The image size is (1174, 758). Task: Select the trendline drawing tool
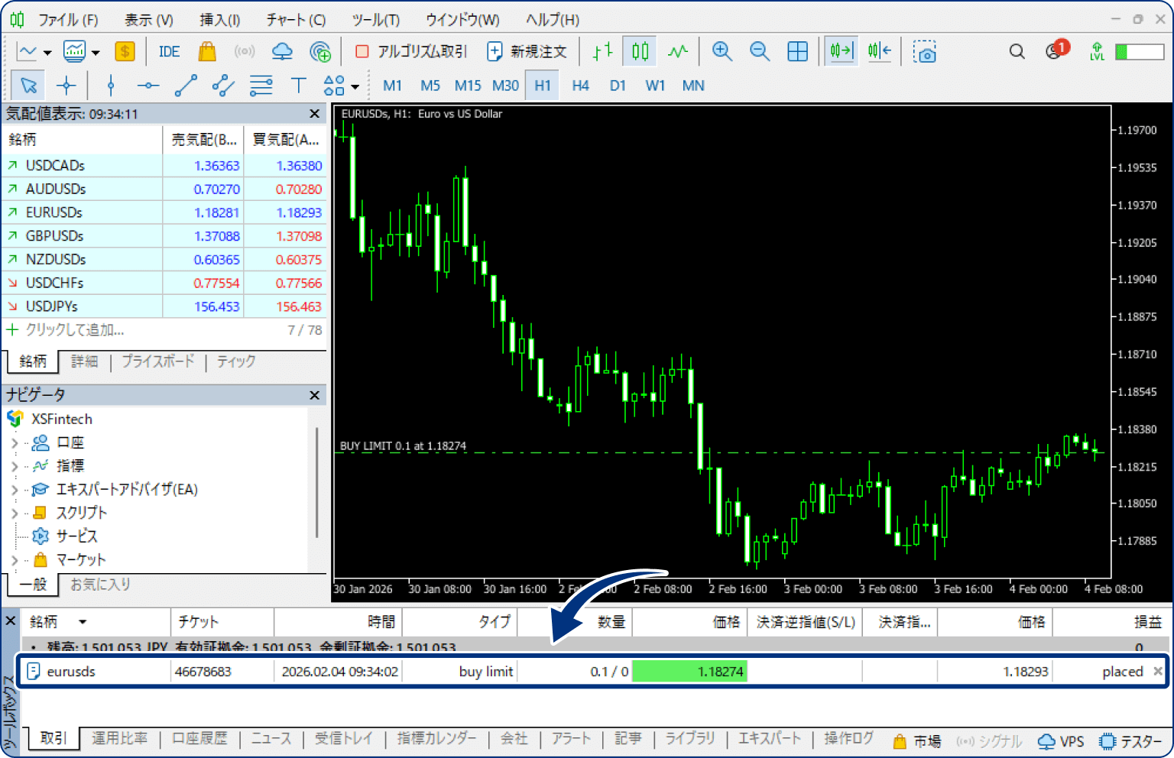[x=186, y=86]
